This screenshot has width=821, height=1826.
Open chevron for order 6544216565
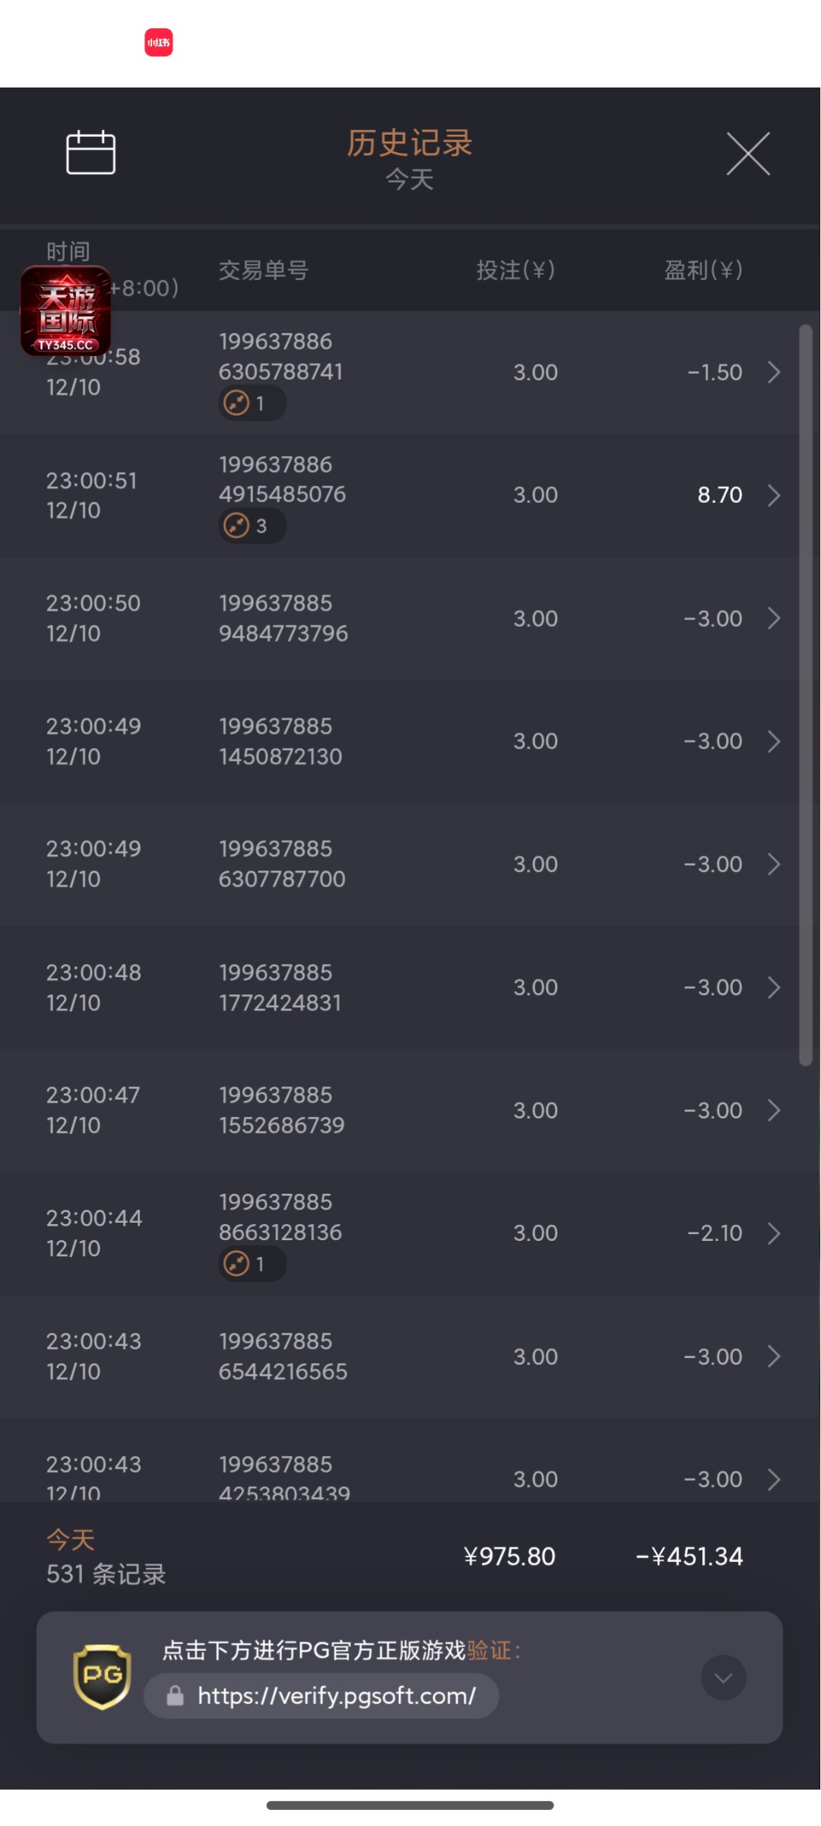tap(774, 1357)
